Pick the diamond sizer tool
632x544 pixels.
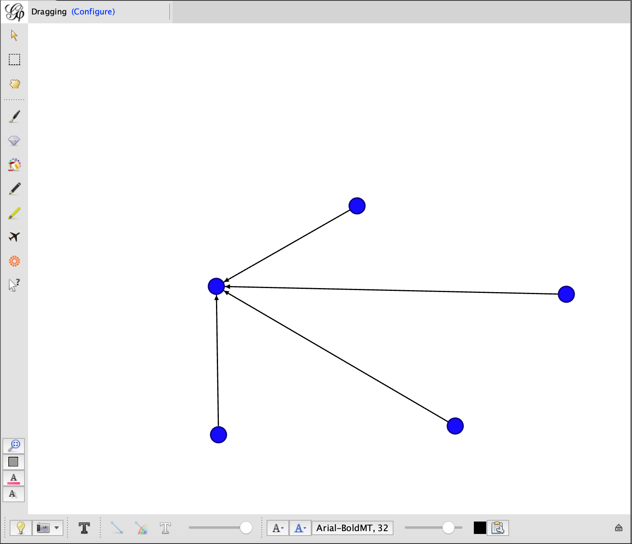(14, 141)
